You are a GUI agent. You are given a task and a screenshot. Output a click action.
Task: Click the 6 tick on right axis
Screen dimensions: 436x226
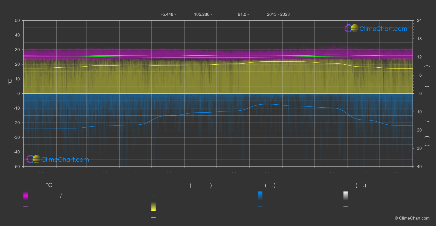coord(421,75)
